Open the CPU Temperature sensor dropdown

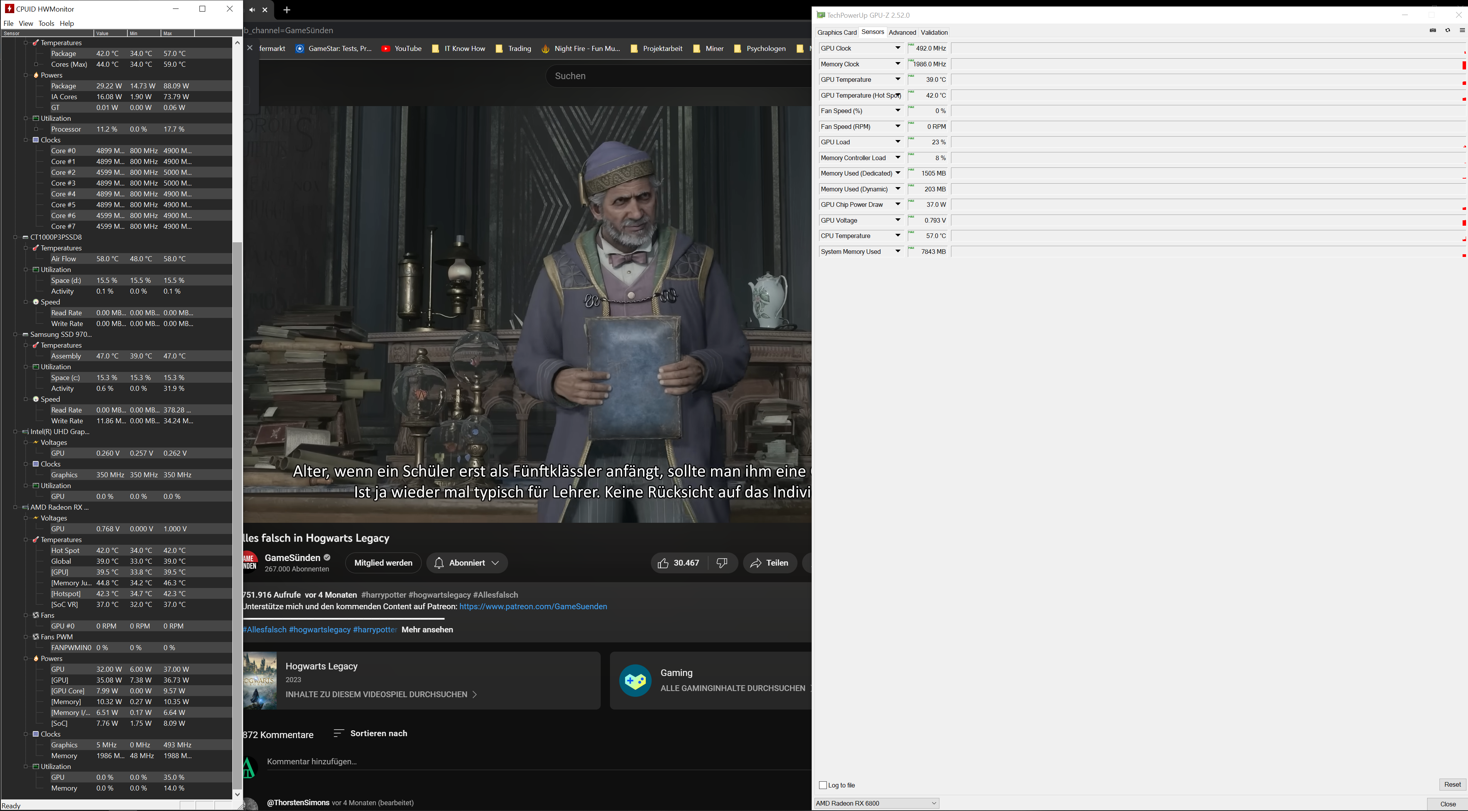click(897, 235)
